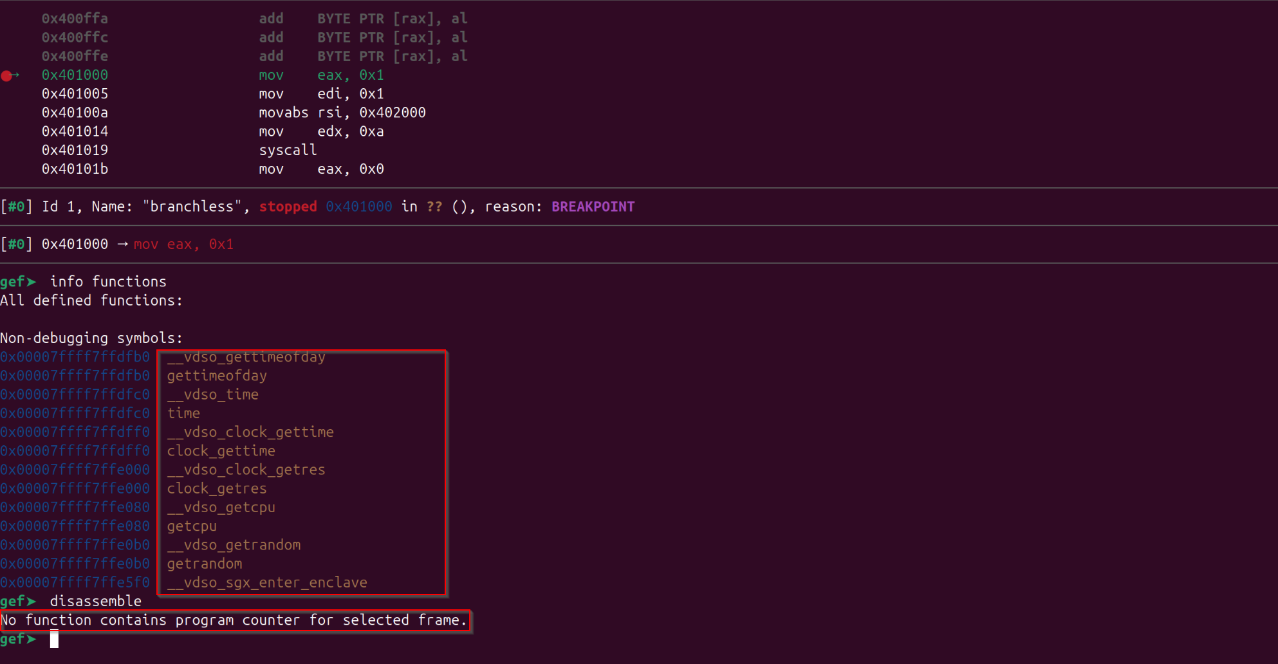Viewport: 1278px width, 664px height.
Task: Select address 0x401005 in the disassembly
Action: tap(75, 94)
